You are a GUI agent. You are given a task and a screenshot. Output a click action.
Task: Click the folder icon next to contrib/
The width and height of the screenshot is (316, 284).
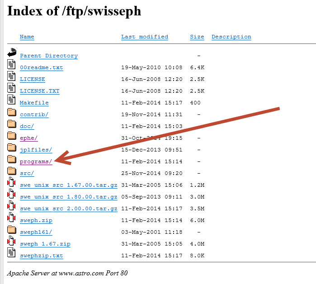12,112
